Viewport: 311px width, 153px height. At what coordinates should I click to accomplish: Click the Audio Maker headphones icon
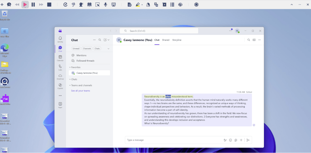point(180,5)
